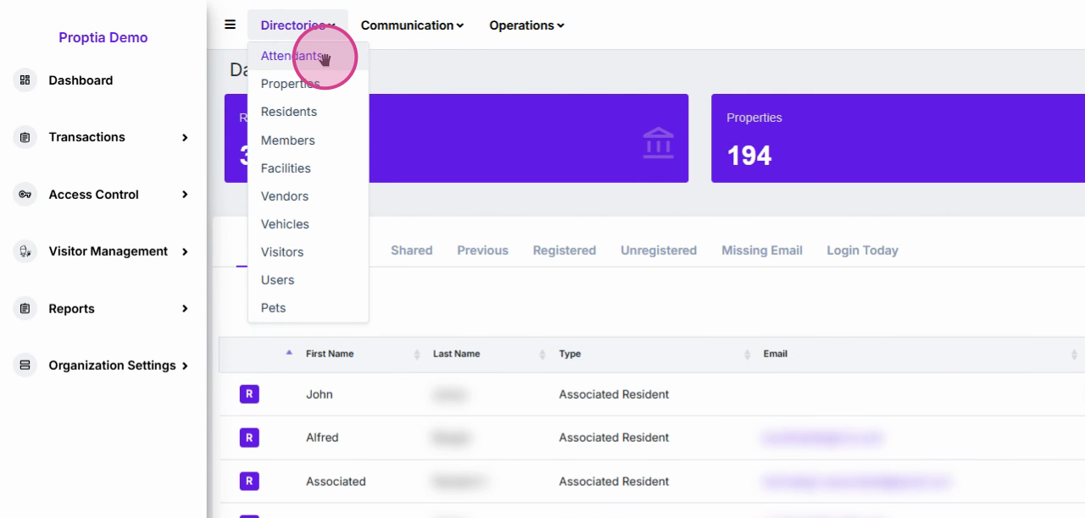Screen dimensions: 1085x518
Task: Click John's first name cell
Action: (320, 394)
